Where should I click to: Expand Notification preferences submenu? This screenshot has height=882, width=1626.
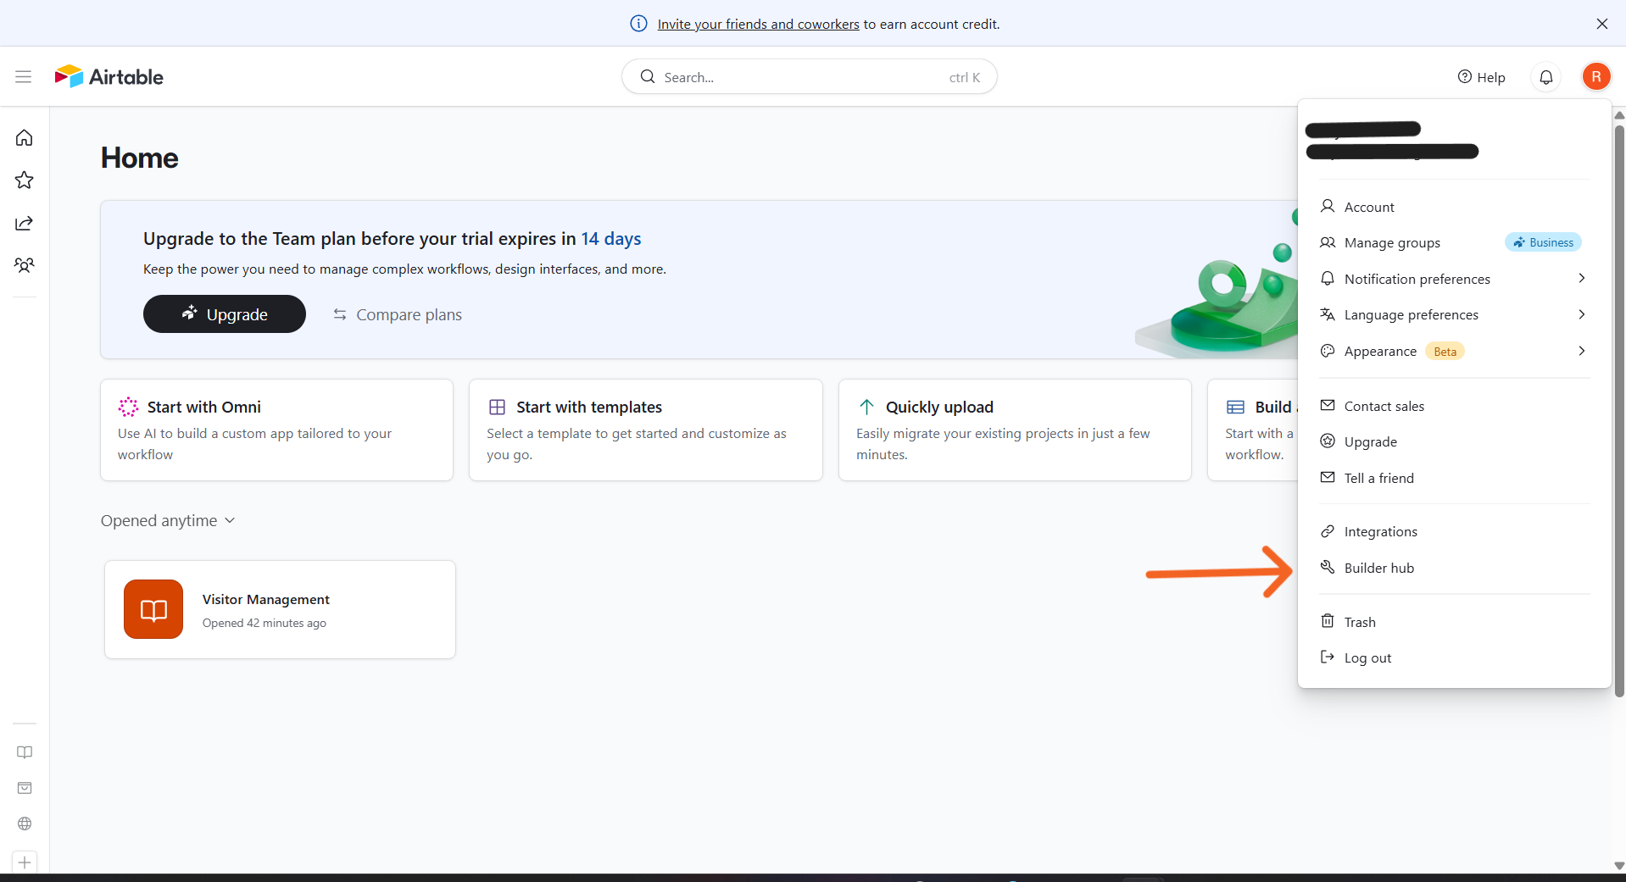1454,279
